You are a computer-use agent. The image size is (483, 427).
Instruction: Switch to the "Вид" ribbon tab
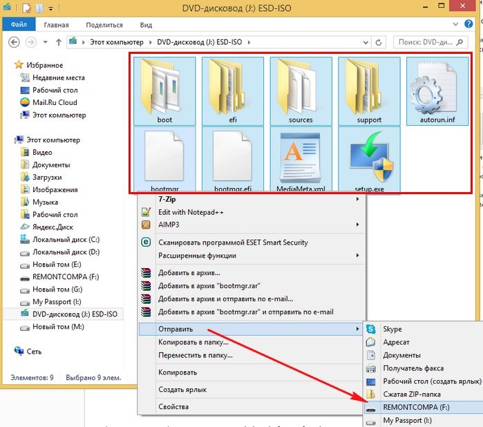pyautogui.click(x=146, y=25)
